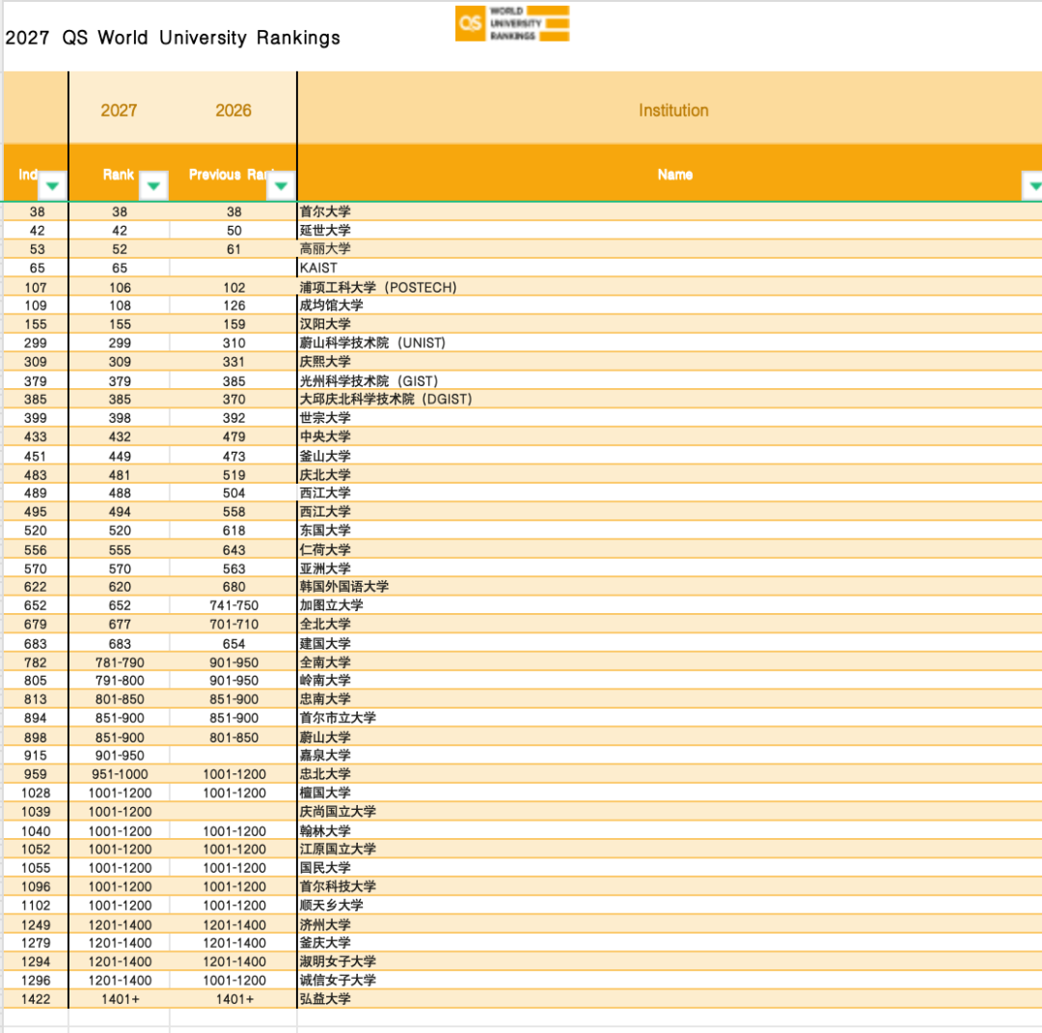Select the cell '嘉泉大学'
The height and width of the screenshot is (1033, 1042).
pyautogui.click(x=670, y=756)
